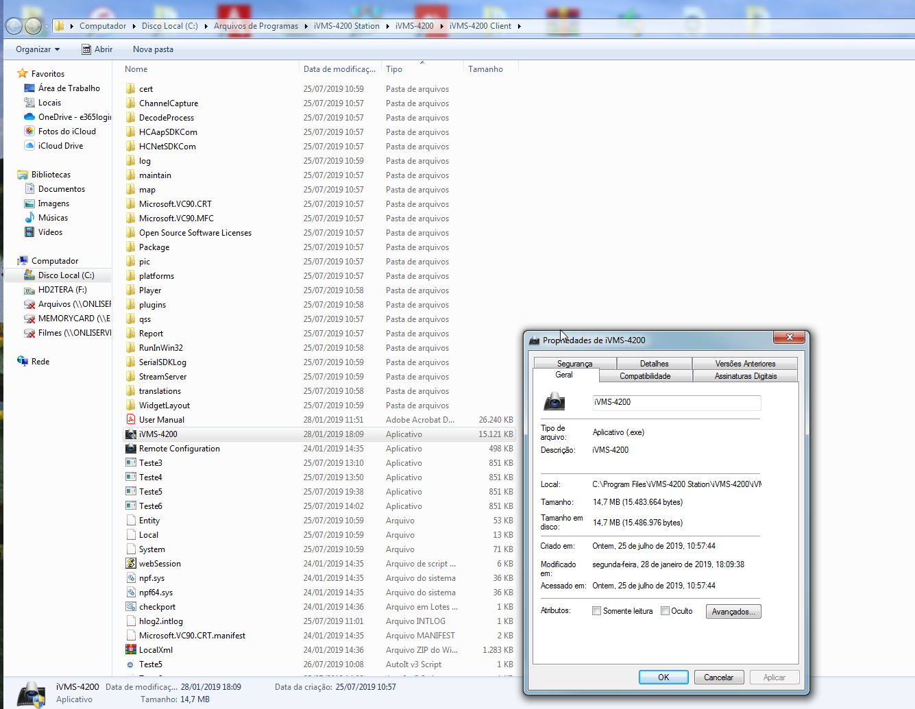The height and width of the screenshot is (709, 915).
Task: Click Abrir in the toolbar
Action: tap(97, 49)
